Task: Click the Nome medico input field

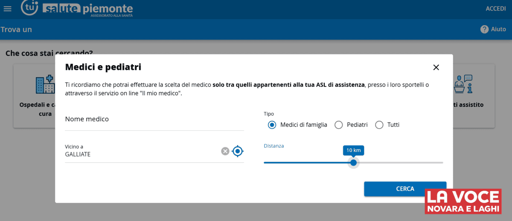Action: pyautogui.click(x=154, y=120)
